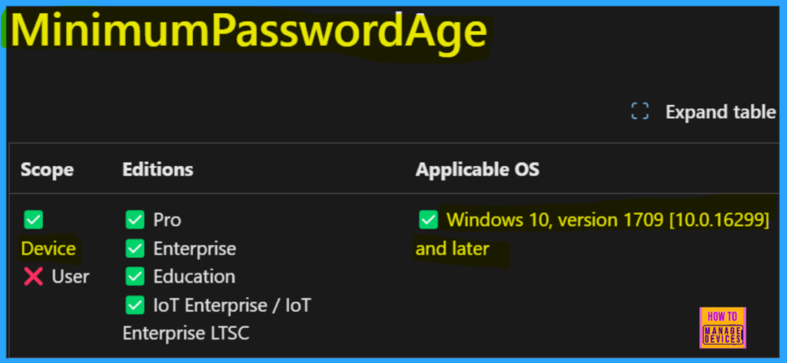This screenshot has height=363, width=787.
Task: Select the Education edition label
Action: click(194, 276)
